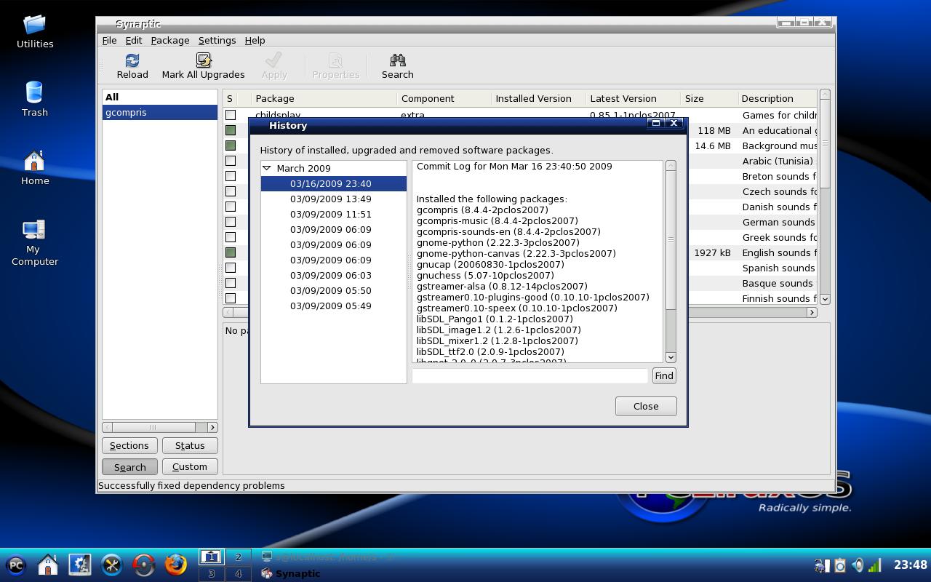The width and height of the screenshot is (931, 582).
Task: Toggle status box for 'An educational' row
Action: pyautogui.click(x=231, y=130)
